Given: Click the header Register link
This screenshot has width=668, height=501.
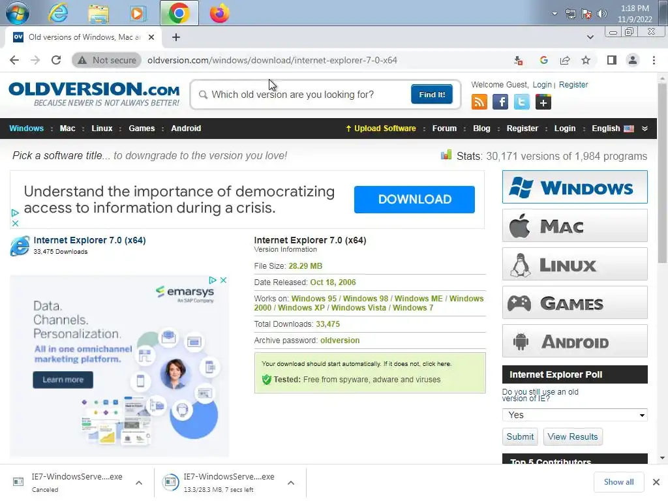Looking at the screenshot, I should pos(573,85).
